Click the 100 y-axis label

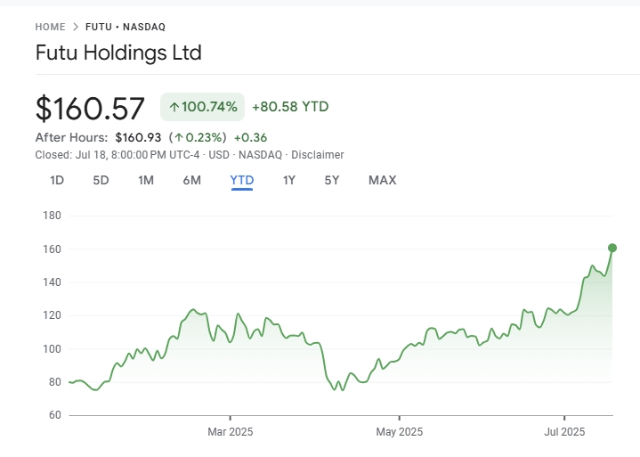pos(52,349)
